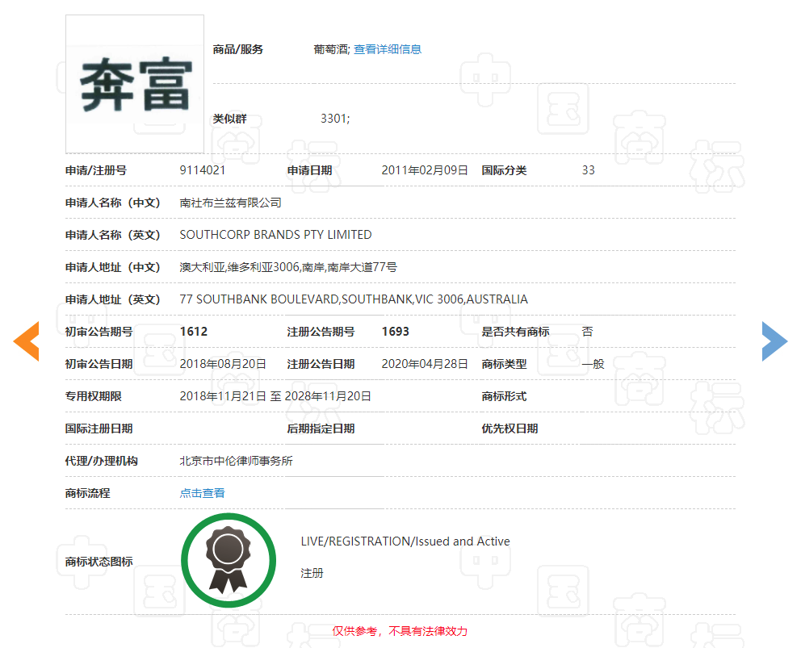Select red disclaimer 仅供参考，不具有法律效力
The height and width of the screenshot is (648, 801).
click(x=400, y=632)
